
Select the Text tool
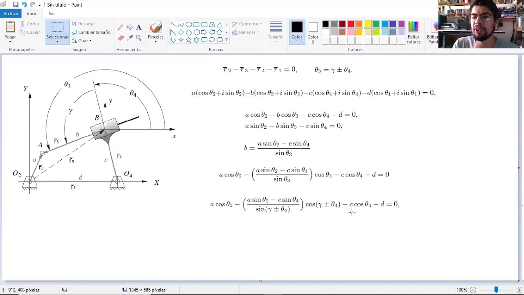138,27
